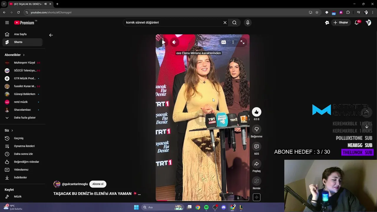Open the @gulcantarimoglu channel link
The image size is (377, 212).
point(75,184)
